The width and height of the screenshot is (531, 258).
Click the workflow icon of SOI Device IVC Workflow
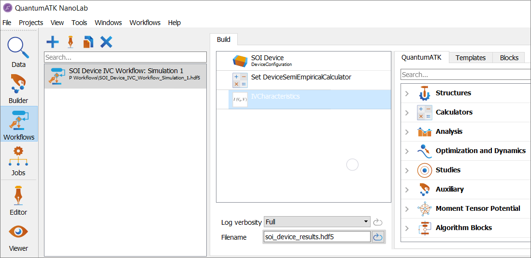(57, 76)
